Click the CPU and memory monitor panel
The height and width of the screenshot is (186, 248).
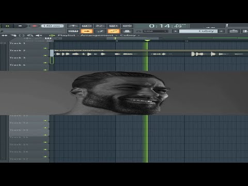point(208,26)
